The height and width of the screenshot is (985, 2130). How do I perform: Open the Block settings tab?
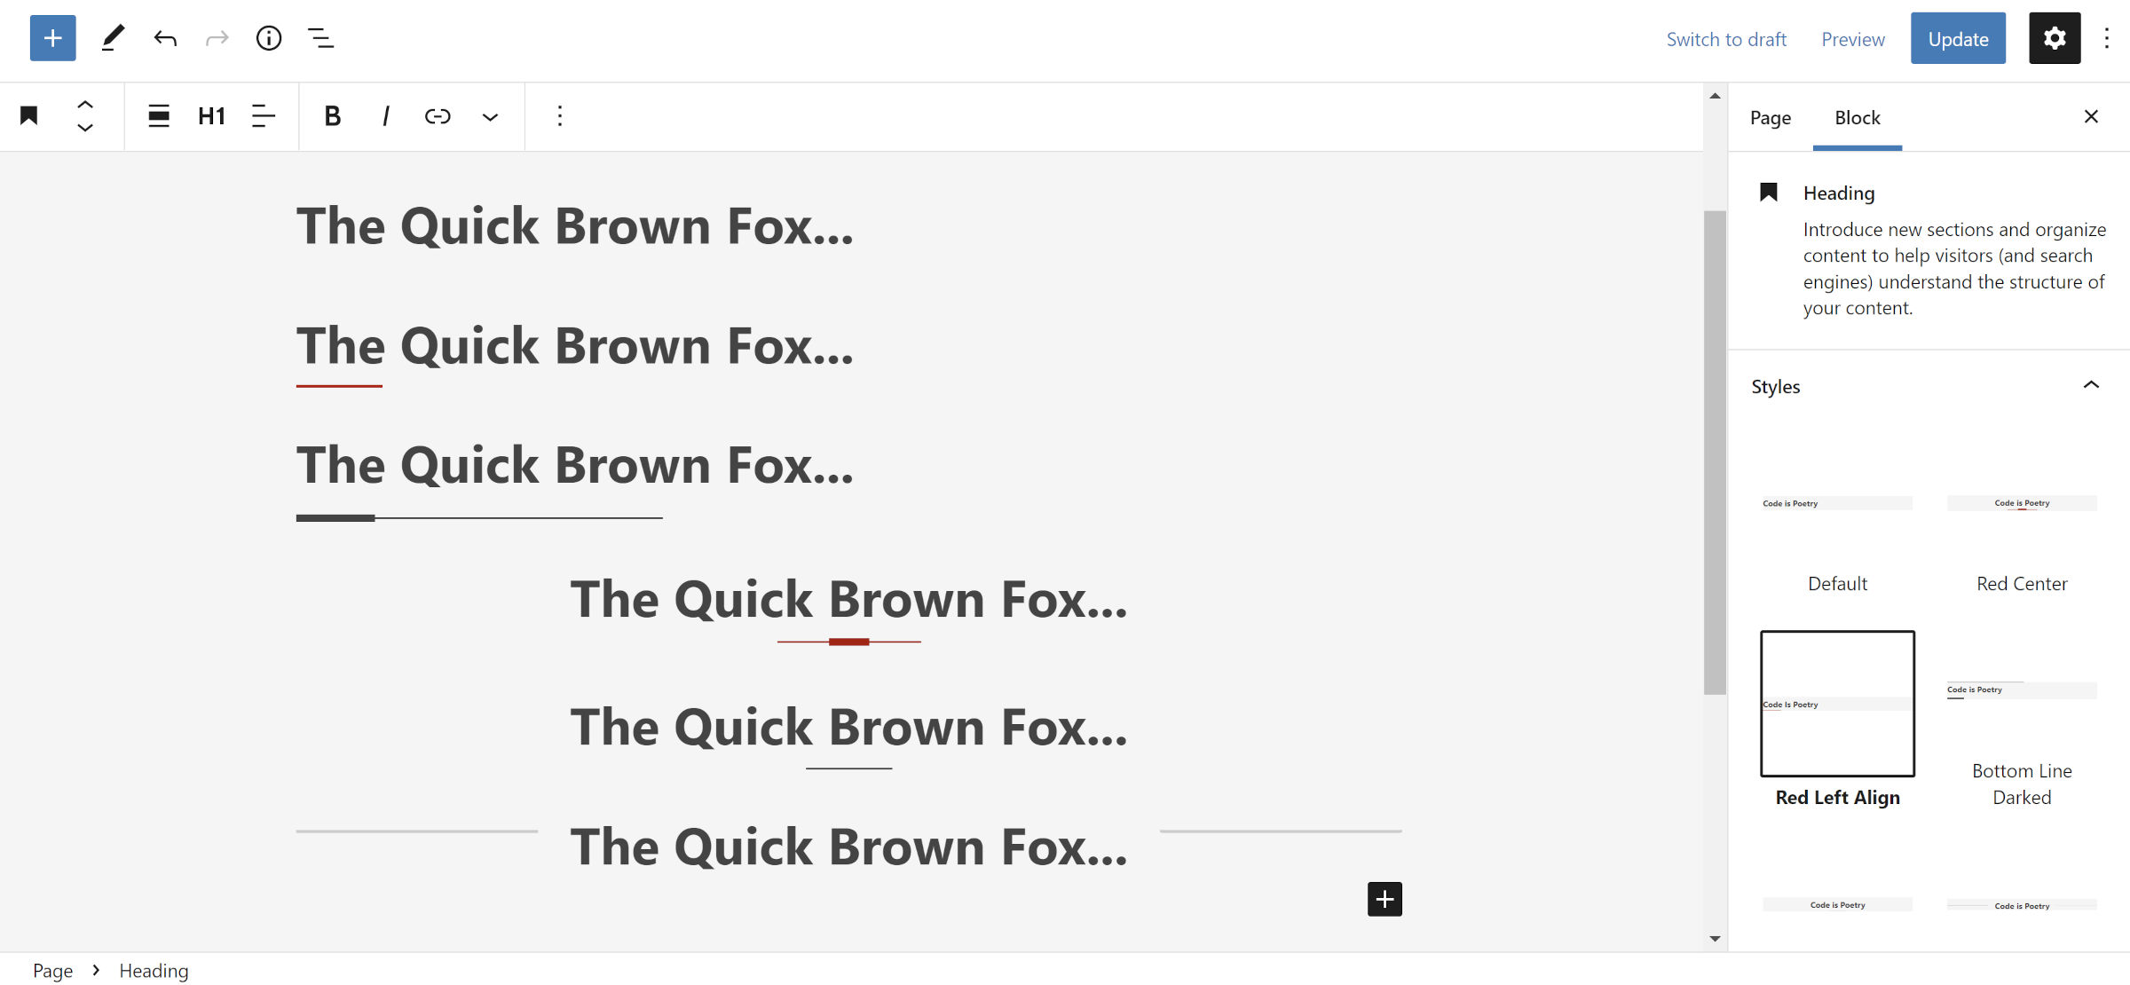(x=1857, y=116)
